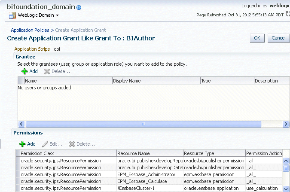Click the Permission Class column header

click(68, 153)
